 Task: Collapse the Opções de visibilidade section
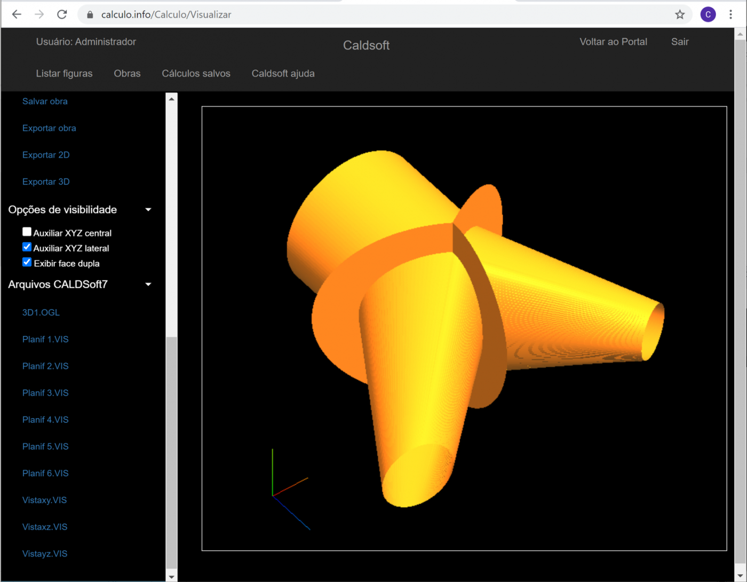(148, 210)
